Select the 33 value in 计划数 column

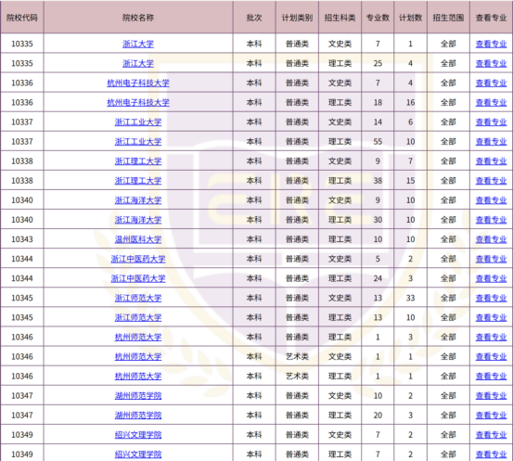point(411,298)
